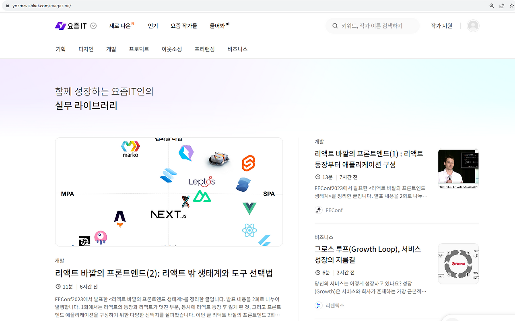Open the FEConf author link

pos(334,210)
